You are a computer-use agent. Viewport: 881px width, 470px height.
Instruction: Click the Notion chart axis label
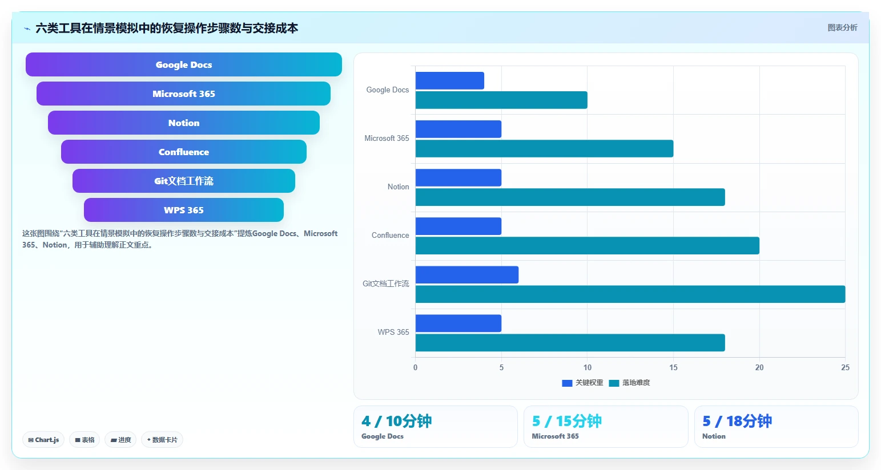tap(398, 187)
